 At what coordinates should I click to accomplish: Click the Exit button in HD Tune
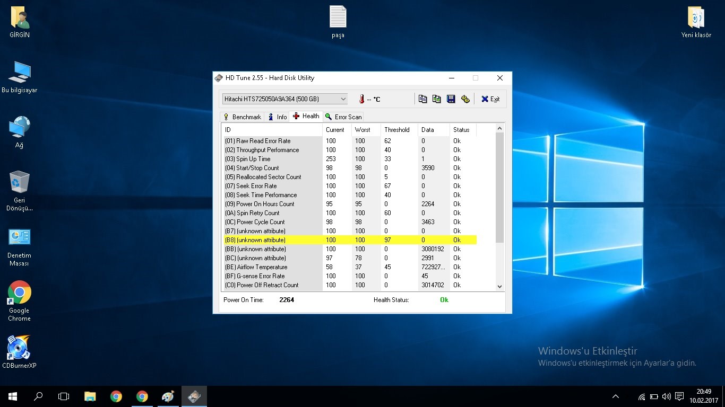click(490, 99)
